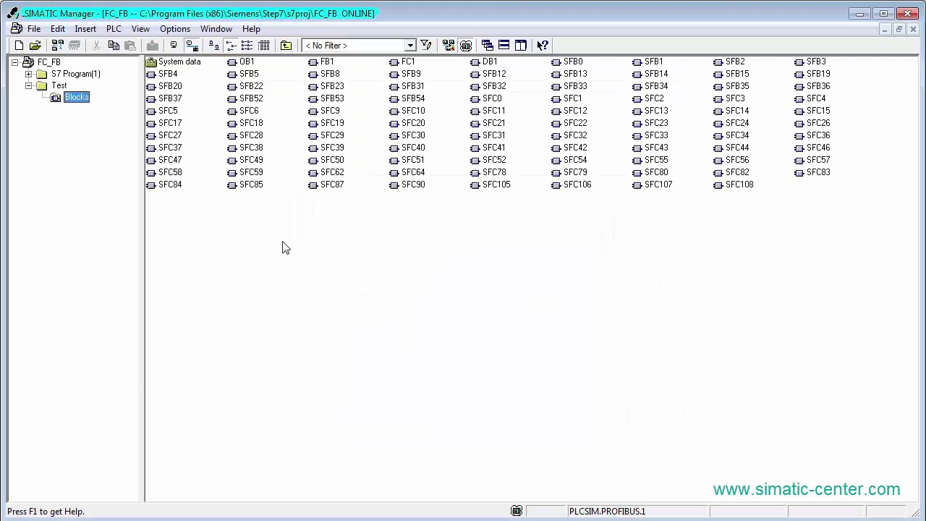926x521 pixels.
Task: Click the child window system menu icon
Action: click(16, 29)
